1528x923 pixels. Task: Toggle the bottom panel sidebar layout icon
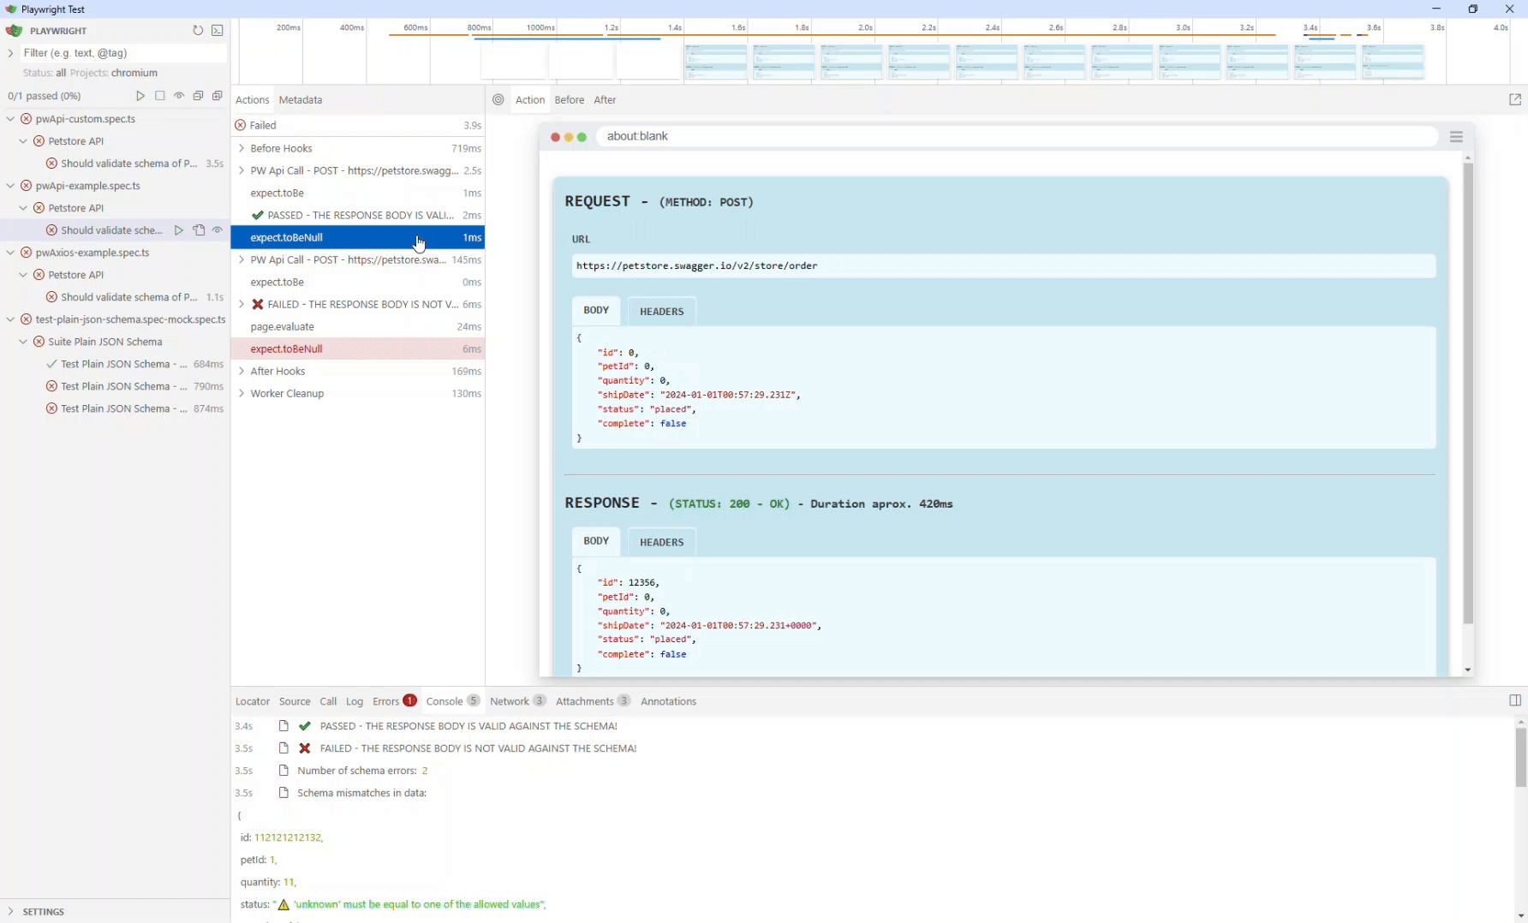1515,700
